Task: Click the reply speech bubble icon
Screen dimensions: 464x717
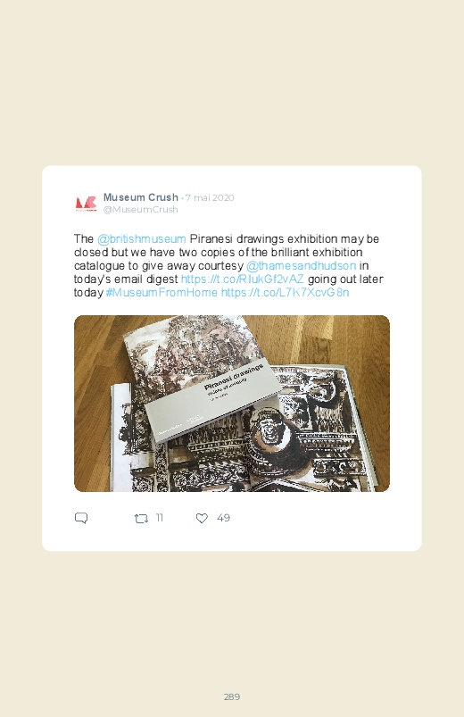Action: 81,518
